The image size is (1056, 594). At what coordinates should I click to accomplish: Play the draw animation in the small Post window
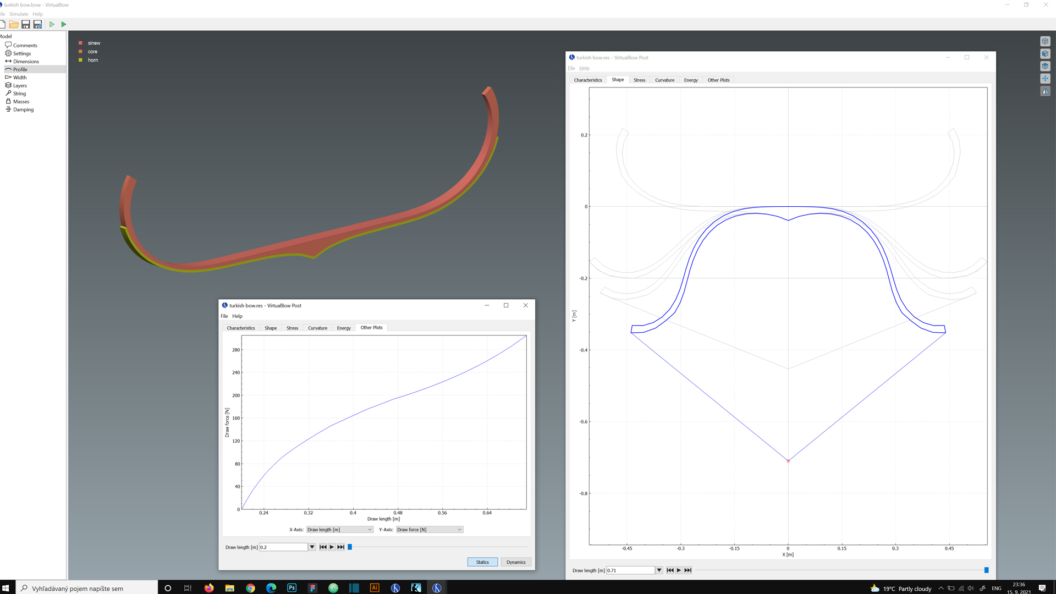point(332,547)
